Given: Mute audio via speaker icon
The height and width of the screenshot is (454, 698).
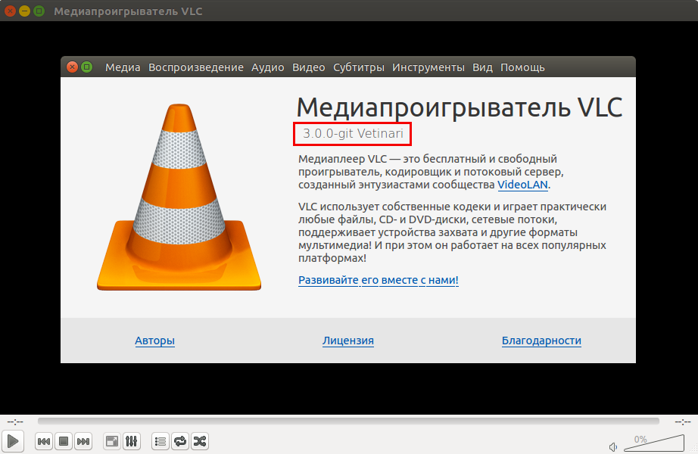Looking at the screenshot, I should coord(613,446).
